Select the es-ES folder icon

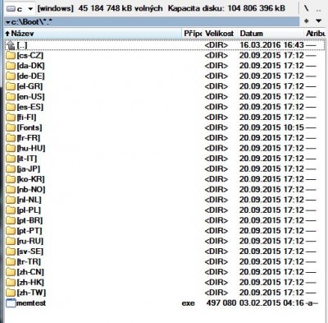pyautogui.click(x=11, y=107)
